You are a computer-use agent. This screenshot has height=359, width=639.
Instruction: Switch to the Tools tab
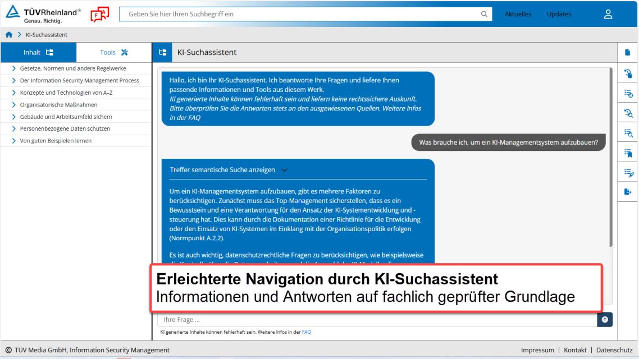click(114, 53)
